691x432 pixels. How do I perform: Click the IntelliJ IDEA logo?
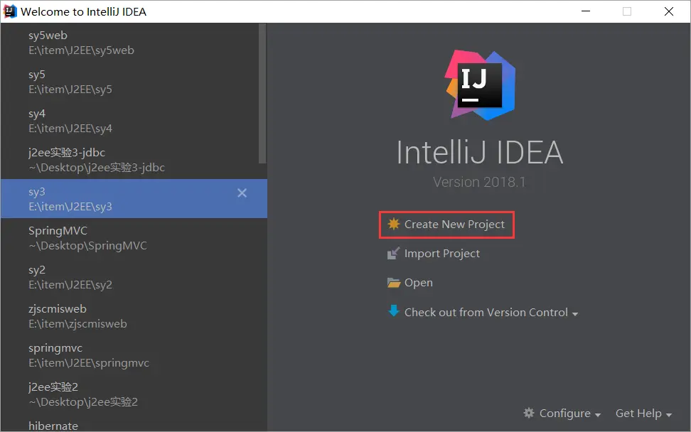point(480,85)
